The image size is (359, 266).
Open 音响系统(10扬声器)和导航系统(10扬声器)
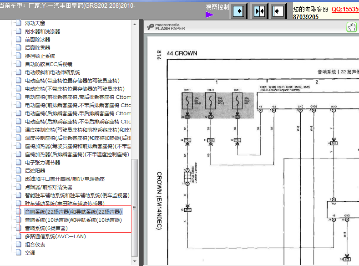pyautogui.click(x=73, y=220)
